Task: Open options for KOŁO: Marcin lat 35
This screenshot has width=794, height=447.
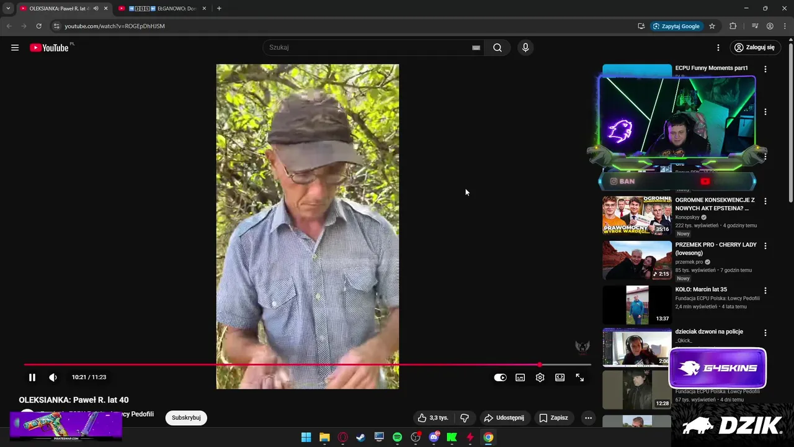Action: point(765,291)
